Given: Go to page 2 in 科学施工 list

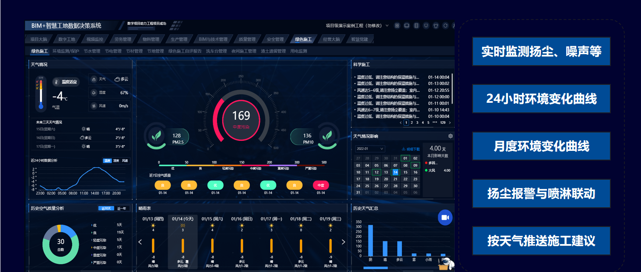Looking at the screenshot, I should [x=412, y=123].
